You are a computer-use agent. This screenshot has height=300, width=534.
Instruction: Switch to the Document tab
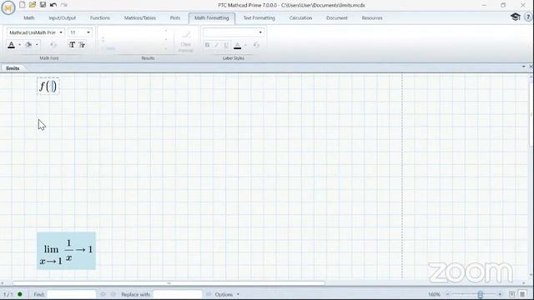(337, 17)
